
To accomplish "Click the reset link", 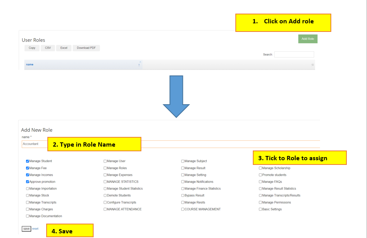I will 35,229.
